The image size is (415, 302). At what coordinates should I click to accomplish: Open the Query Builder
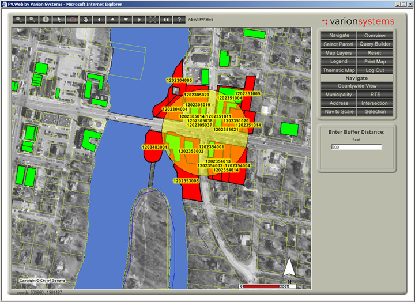coord(375,44)
